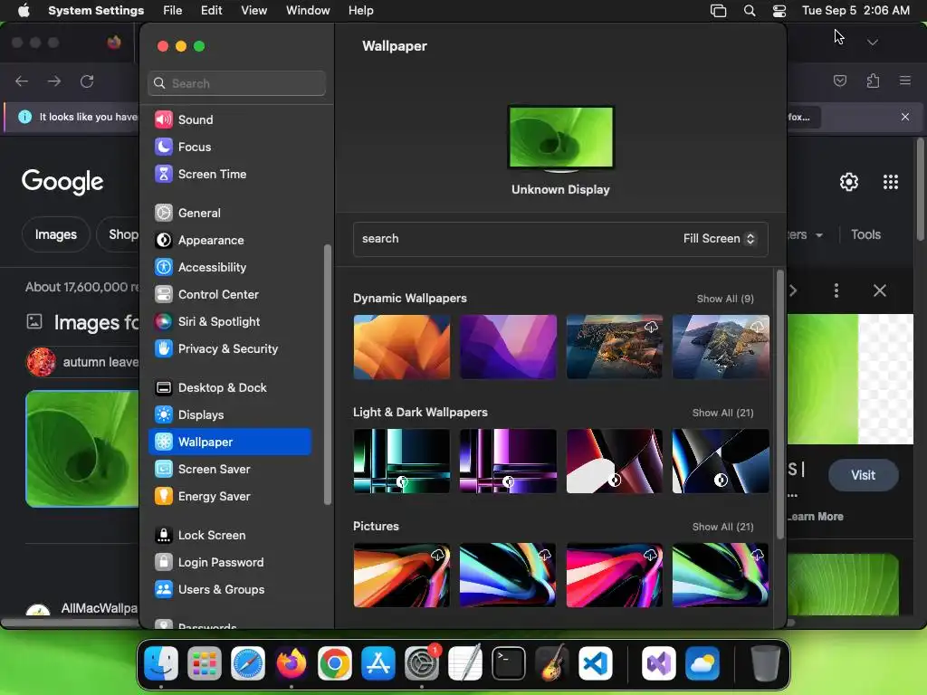Open the File menu
The height and width of the screenshot is (695, 927).
tap(173, 11)
